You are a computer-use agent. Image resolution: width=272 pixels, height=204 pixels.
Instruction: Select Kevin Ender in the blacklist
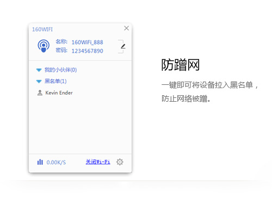(x=59, y=93)
